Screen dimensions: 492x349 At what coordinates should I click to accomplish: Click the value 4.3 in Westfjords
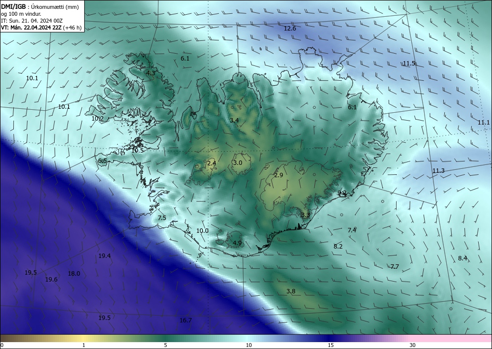(151, 73)
